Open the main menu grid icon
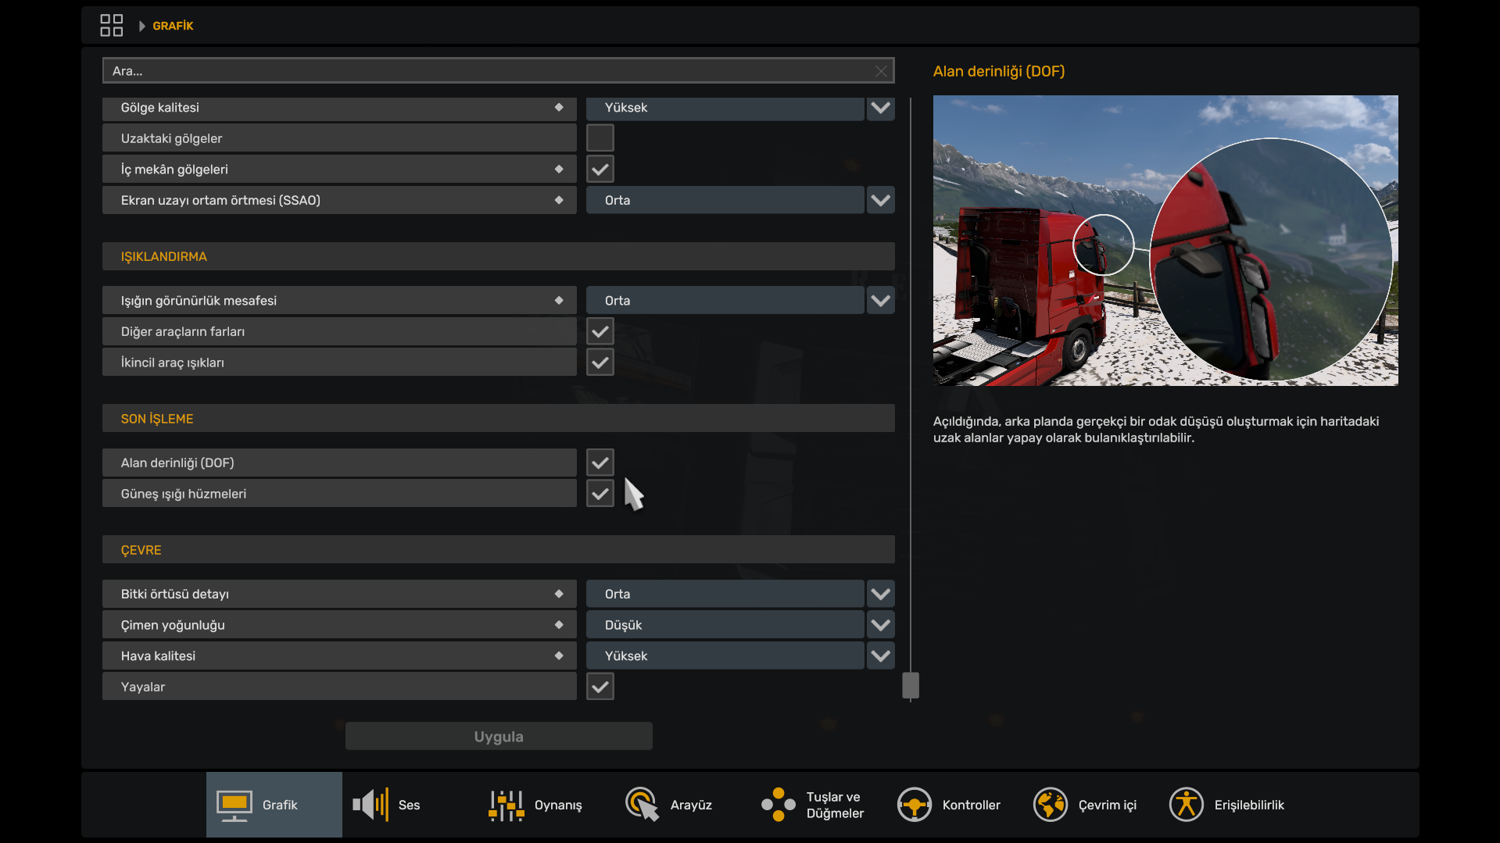This screenshot has width=1500, height=843. [x=111, y=25]
